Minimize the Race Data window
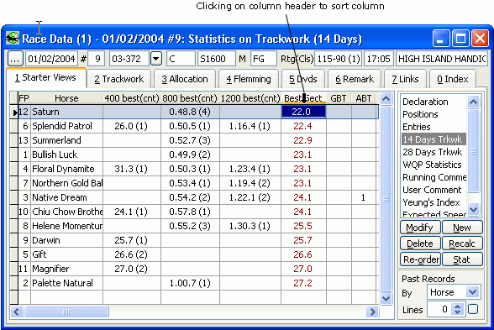This screenshot has width=494, height=330. click(441, 39)
